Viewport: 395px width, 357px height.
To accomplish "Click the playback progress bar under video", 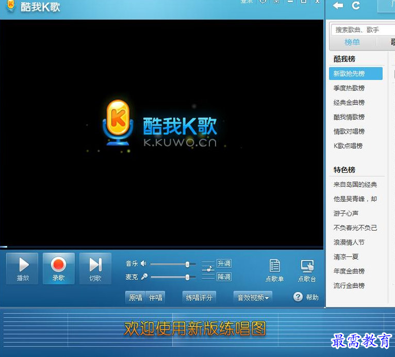I will [161, 247].
